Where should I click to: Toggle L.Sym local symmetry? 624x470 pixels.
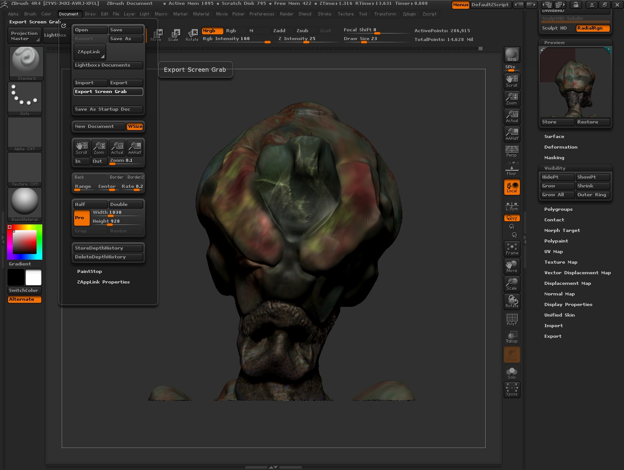point(512,206)
